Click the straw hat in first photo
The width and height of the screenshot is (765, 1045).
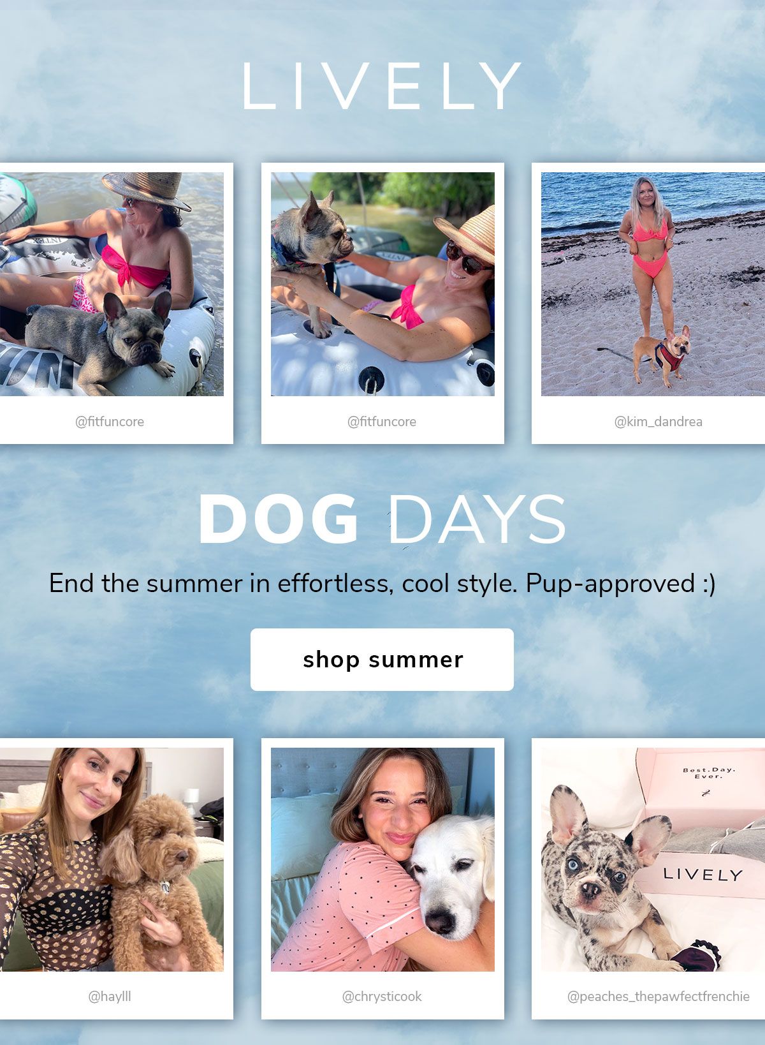pyautogui.click(x=147, y=190)
